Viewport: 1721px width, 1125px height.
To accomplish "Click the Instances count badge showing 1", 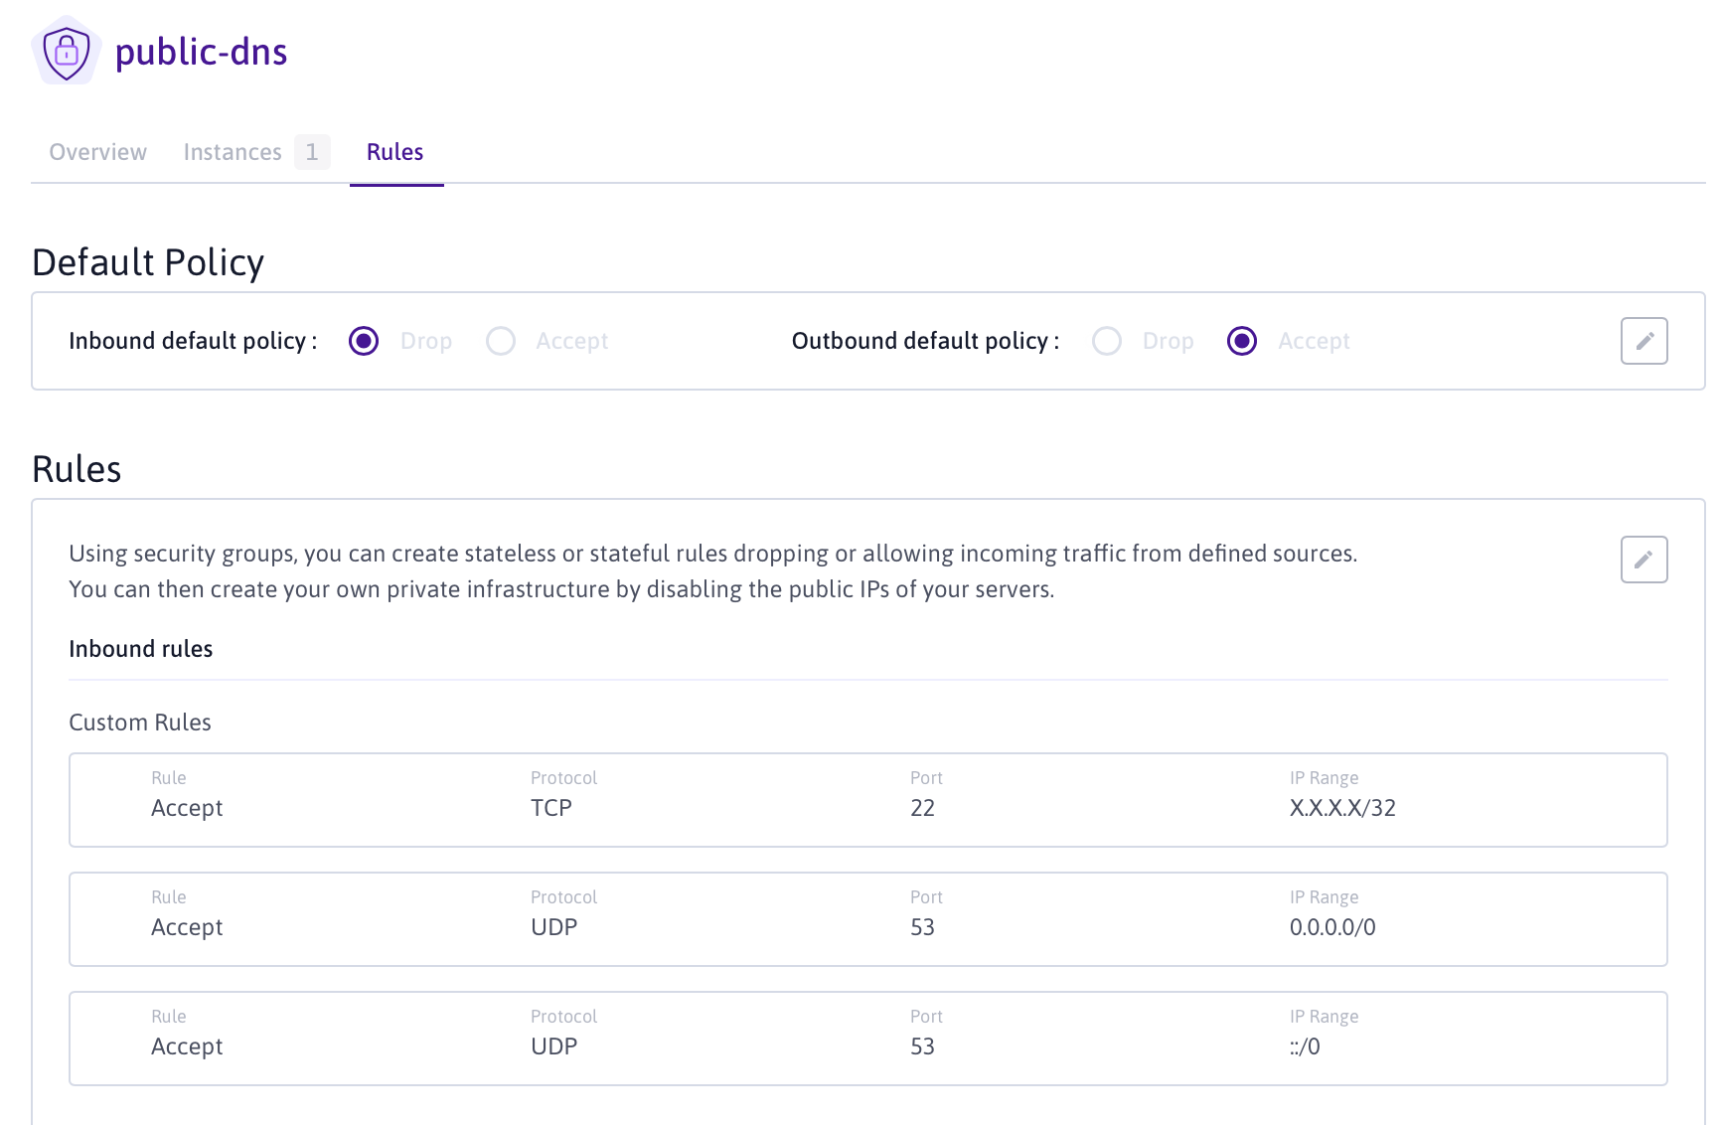I will pos(312,152).
